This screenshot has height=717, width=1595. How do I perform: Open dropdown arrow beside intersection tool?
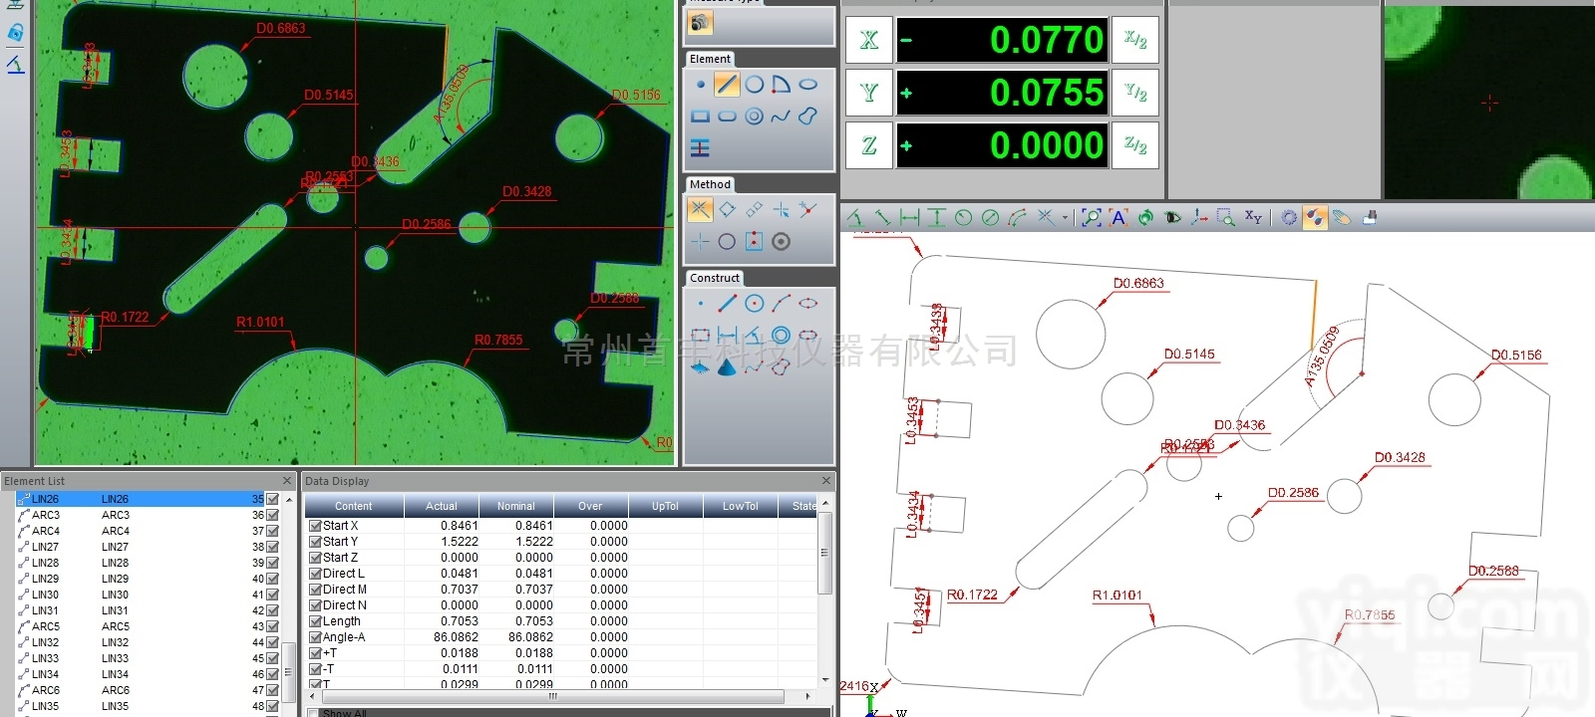pyautogui.click(x=1065, y=217)
